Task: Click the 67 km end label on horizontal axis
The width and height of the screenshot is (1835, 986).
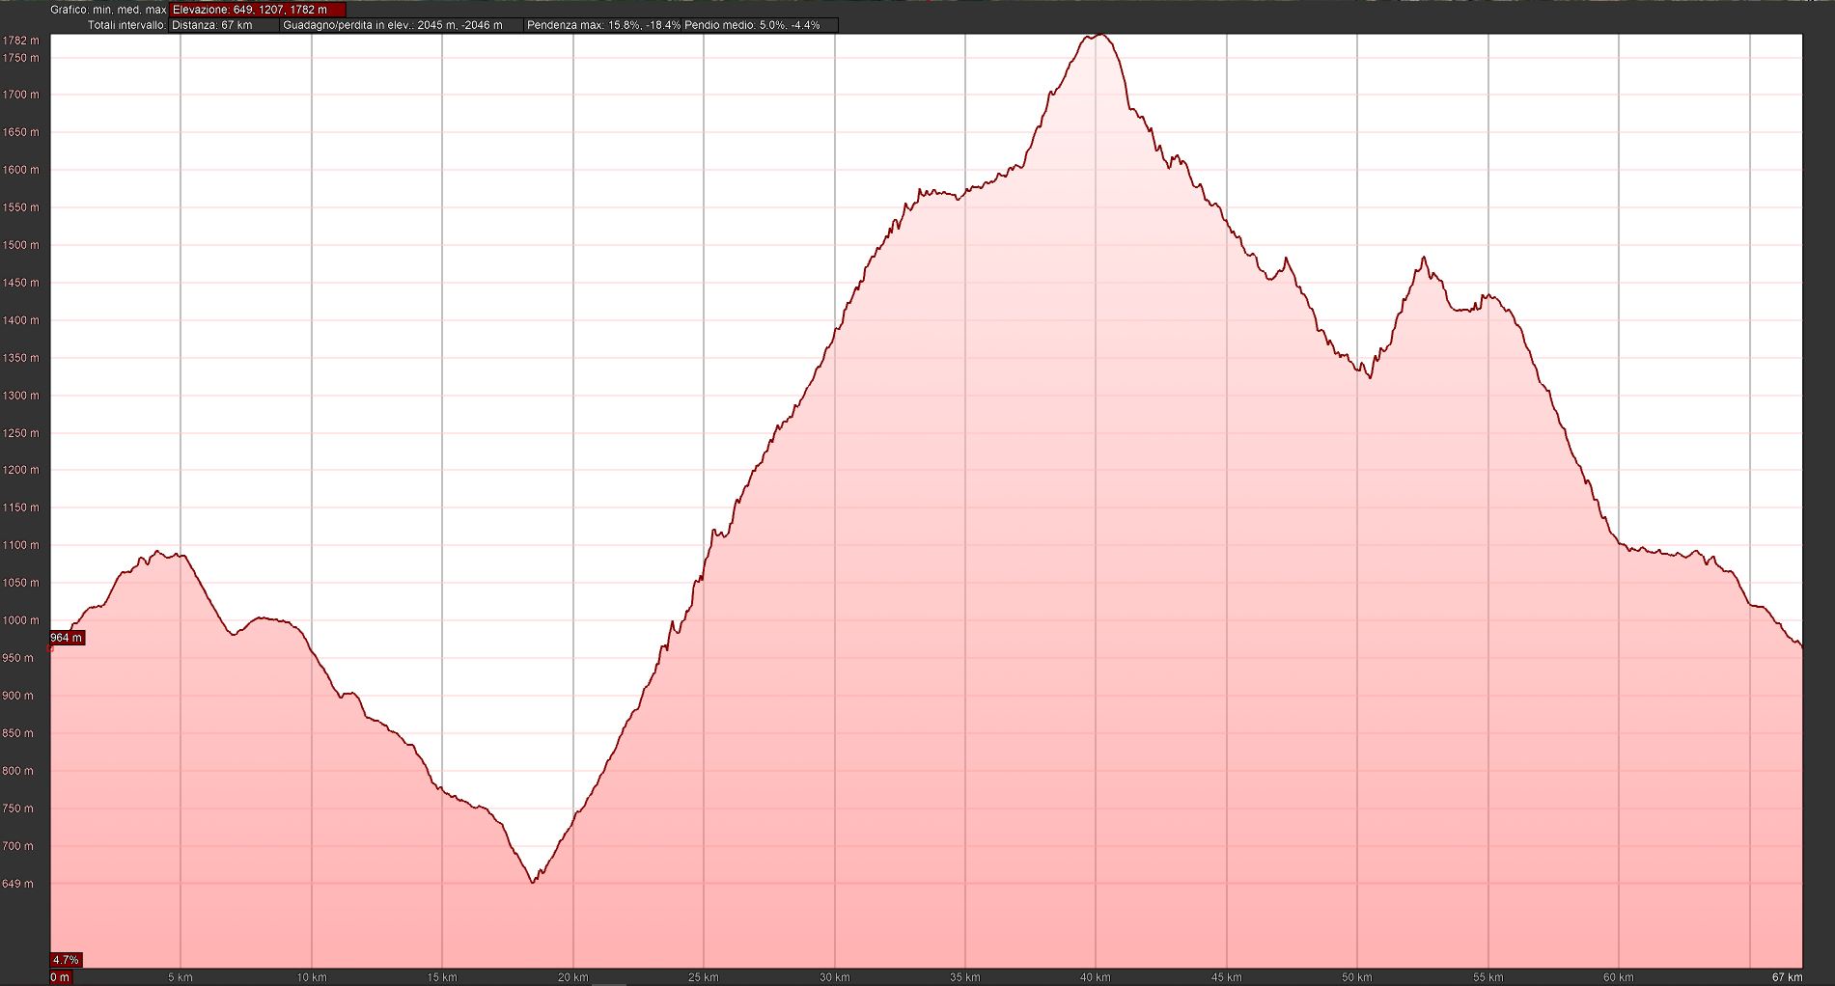Action: [1788, 977]
